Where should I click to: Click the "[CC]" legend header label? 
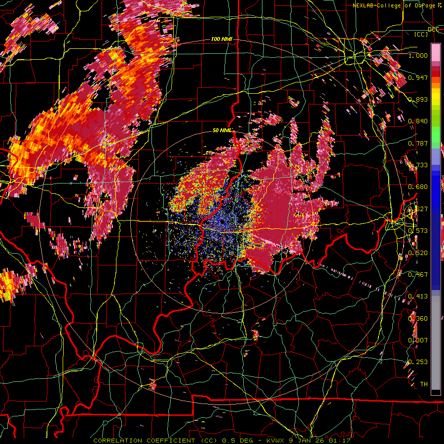[421, 34]
